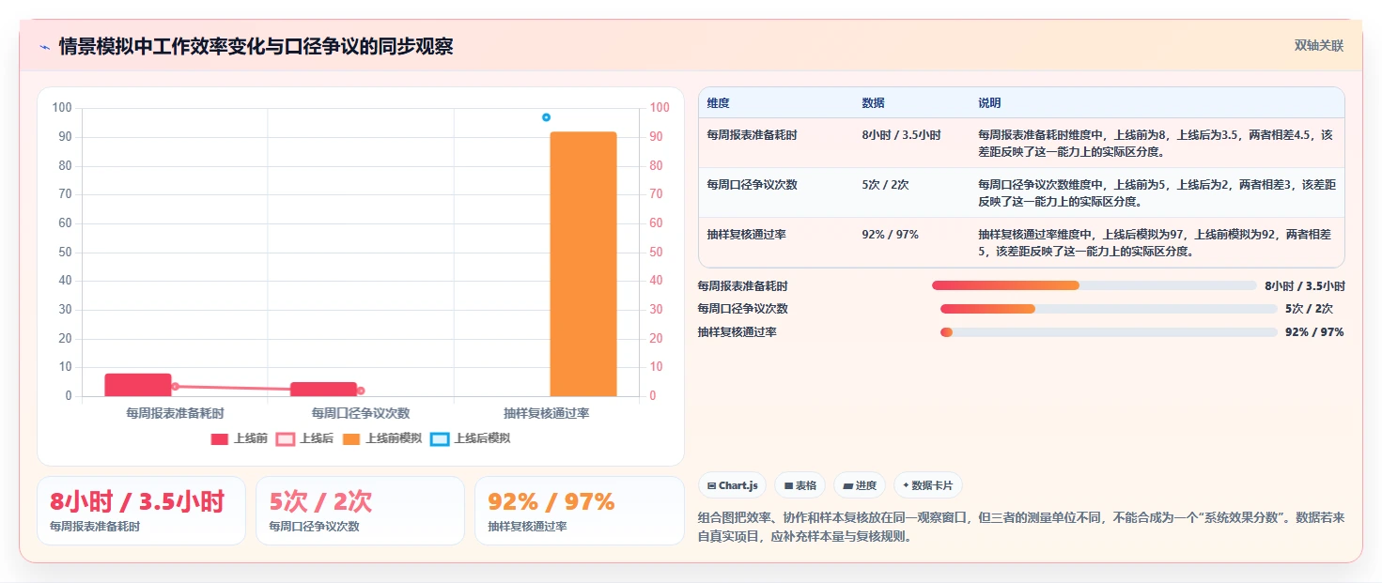Toggle the 上线前模拟 legend item
Image resolution: width=1382 pixels, height=583 pixels.
point(382,438)
